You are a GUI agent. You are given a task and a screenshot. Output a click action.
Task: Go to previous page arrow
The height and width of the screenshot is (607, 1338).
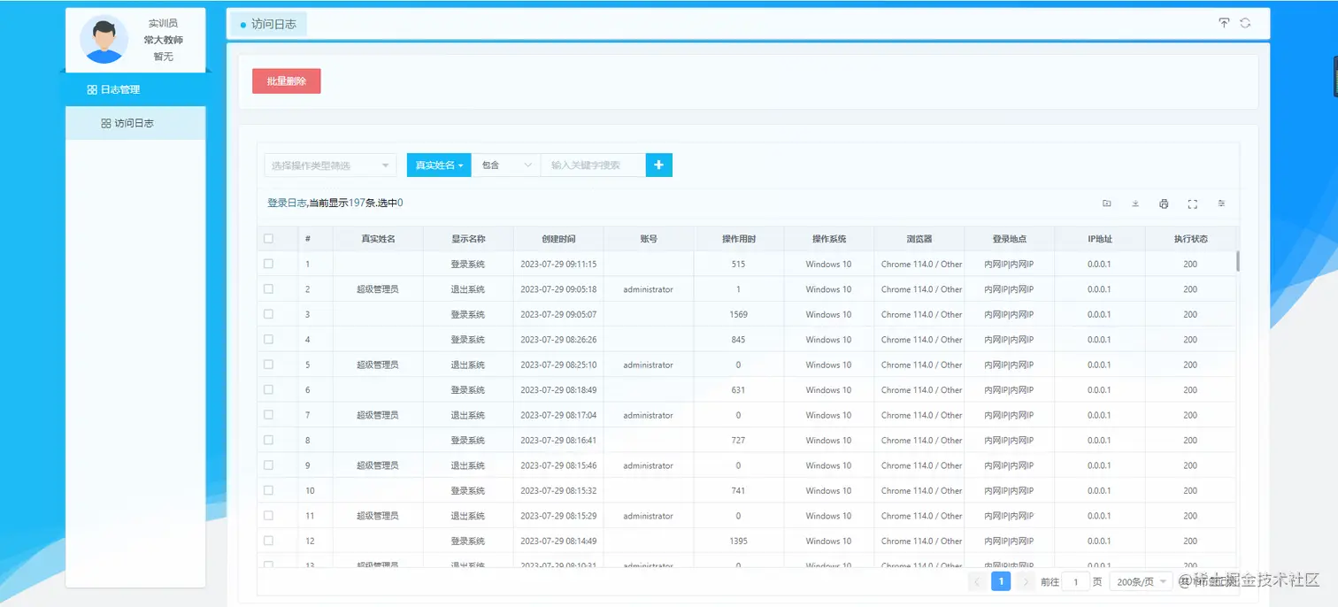977,581
